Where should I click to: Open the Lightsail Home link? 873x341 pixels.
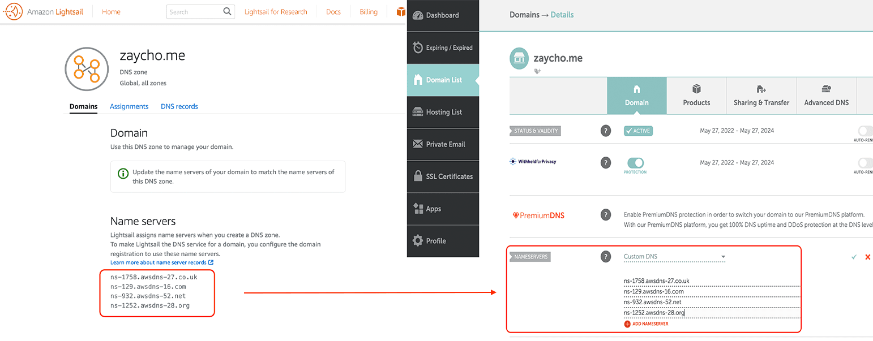[111, 12]
